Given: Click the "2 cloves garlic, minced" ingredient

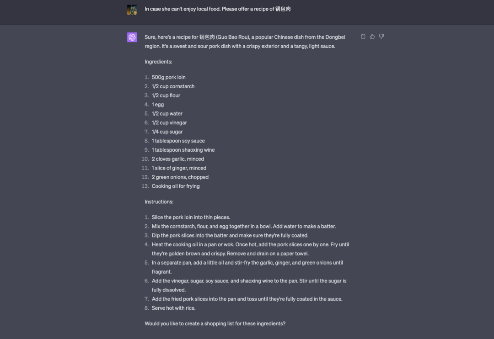Looking at the screenshot, I should (177, 159).
